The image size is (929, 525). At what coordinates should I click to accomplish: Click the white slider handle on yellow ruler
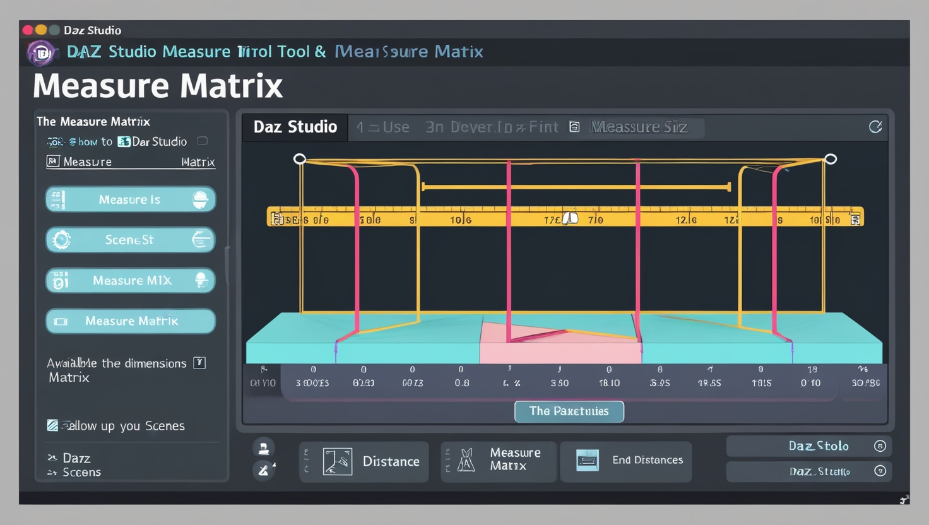(570, 218)
